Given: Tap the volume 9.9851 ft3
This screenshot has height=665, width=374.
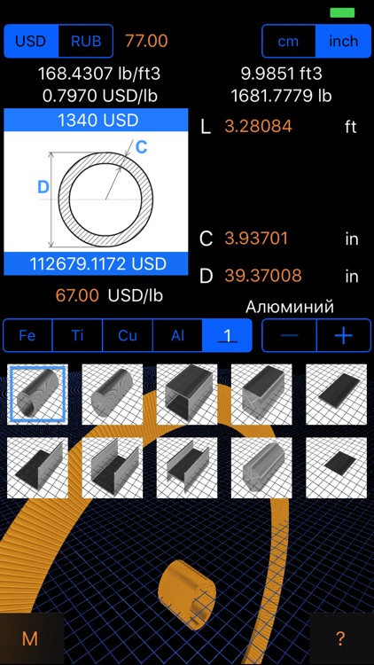Looking at the screenshot, I should click(x=282, y=74).
